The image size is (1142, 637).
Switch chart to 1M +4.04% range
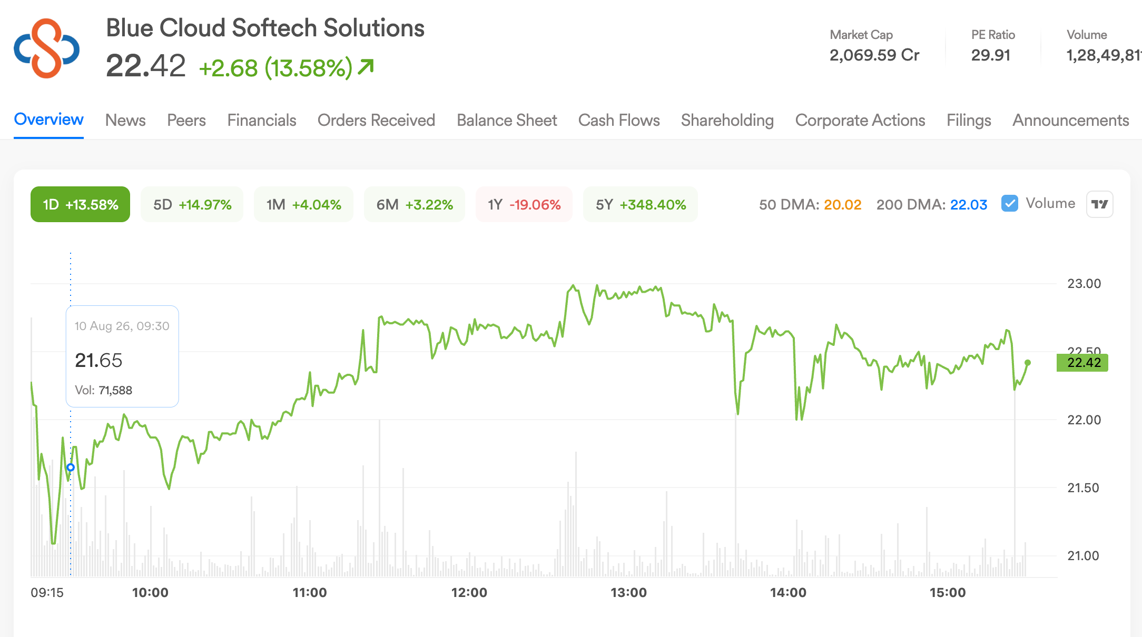303,204
